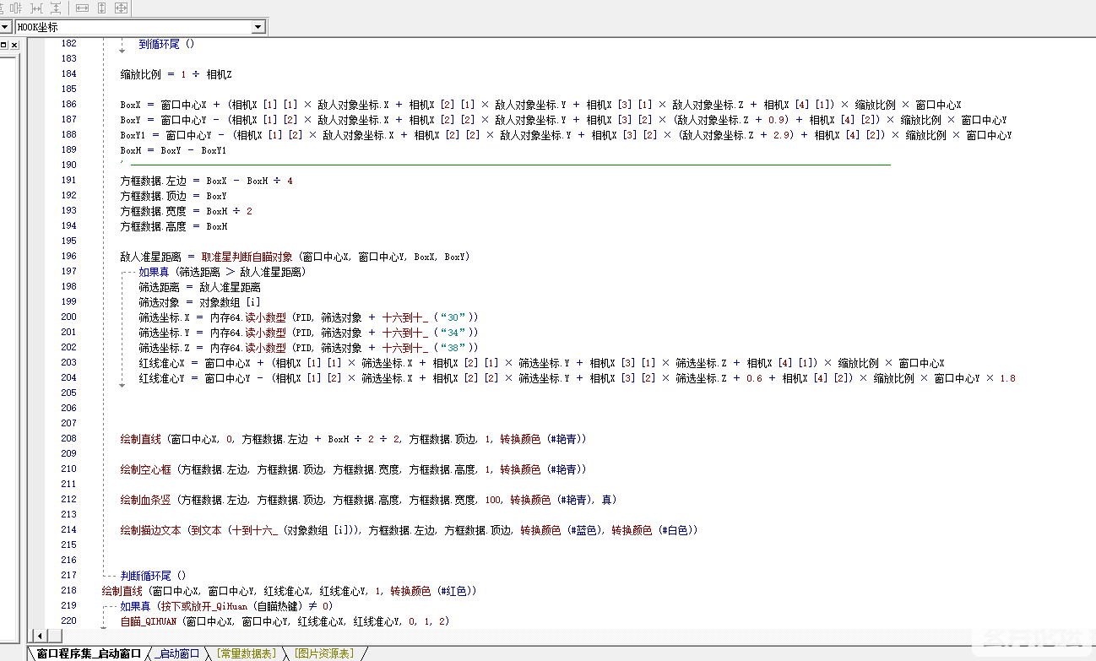Click the 如果真 keyword on line 197

pos(154,272)
